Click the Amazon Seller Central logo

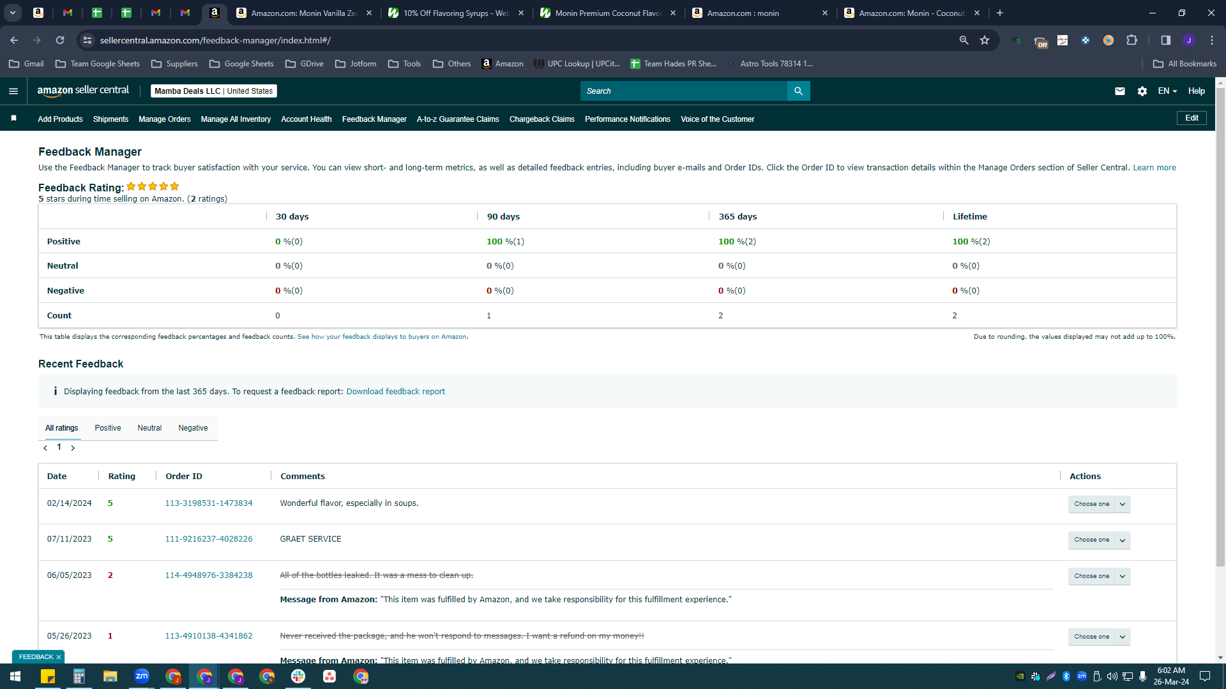click(x=83, y=91)
